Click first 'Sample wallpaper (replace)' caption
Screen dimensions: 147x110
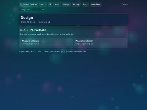point(30,44)
